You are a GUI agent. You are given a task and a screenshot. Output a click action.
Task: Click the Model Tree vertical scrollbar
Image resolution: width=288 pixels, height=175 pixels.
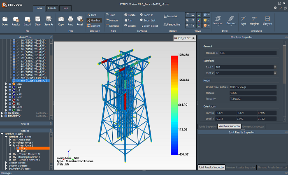pyautogui.click(x=51, y=79)
